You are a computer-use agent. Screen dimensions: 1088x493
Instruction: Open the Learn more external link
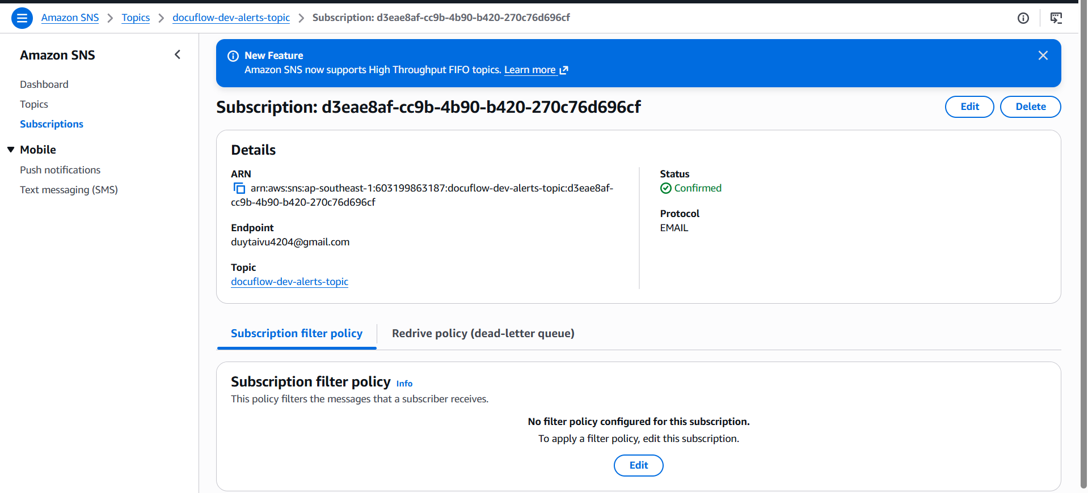[536, 70]
